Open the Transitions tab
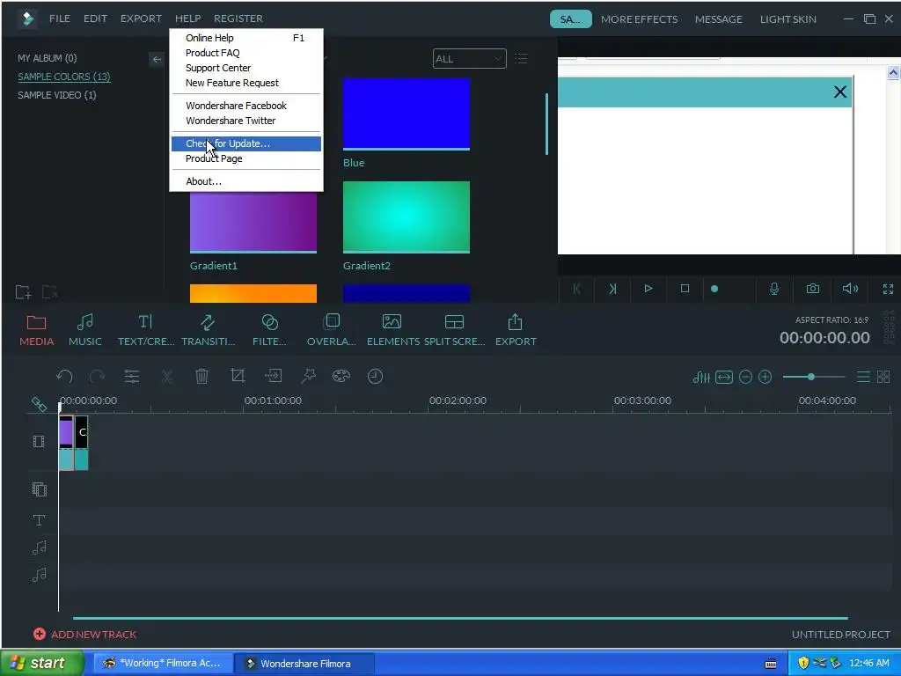Screen dimensions: 901x676 tap(208, 330)
